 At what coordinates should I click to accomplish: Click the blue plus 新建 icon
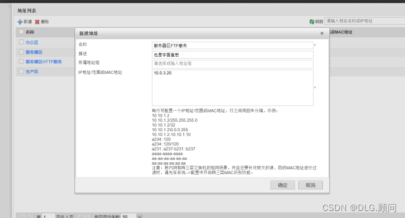coord(20,22)
